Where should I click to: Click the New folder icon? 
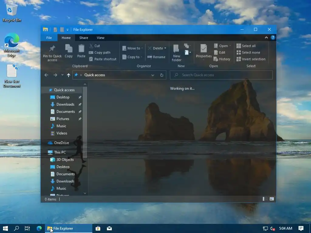click(x=176, y=53)
